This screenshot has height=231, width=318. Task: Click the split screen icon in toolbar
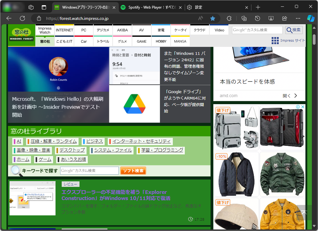click(x=271, y=18)
